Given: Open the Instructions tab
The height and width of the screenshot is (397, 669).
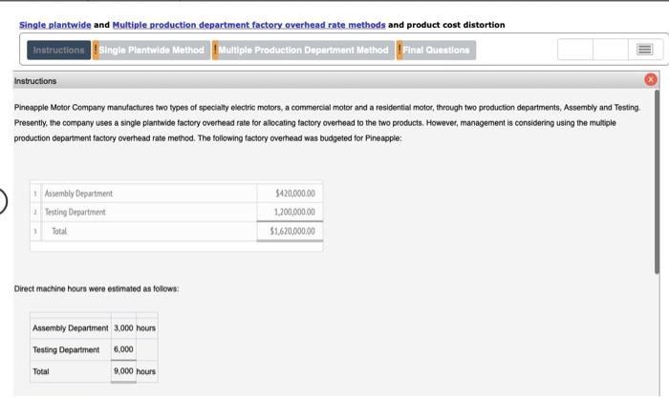Looking at the screenshot, I should click(x=59, y=51).
